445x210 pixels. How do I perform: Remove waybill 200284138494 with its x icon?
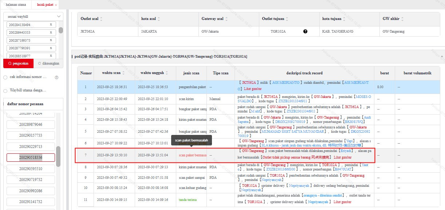click(x=51, y=25)
